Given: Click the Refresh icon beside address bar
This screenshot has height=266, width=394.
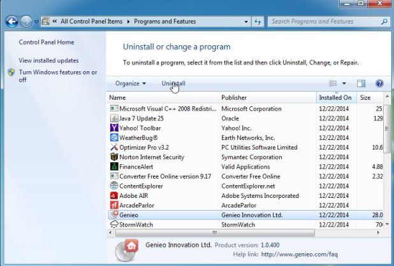Looking at the screenshot, I should [258, 22].
